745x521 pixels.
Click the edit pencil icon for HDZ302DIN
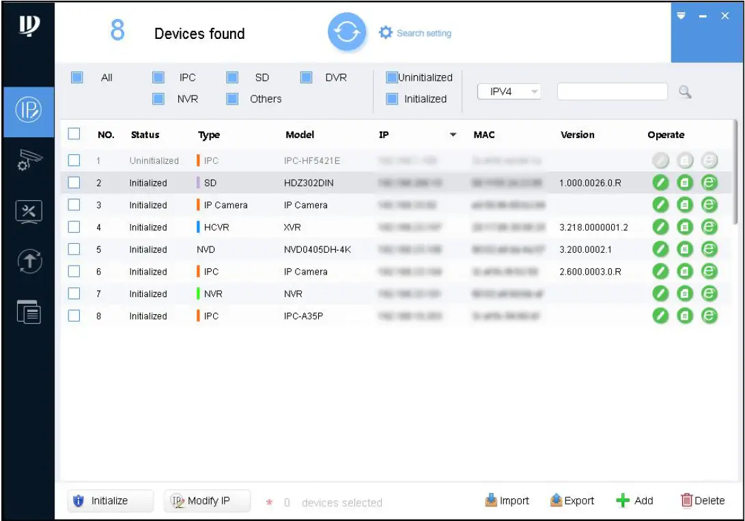[660, 182]
